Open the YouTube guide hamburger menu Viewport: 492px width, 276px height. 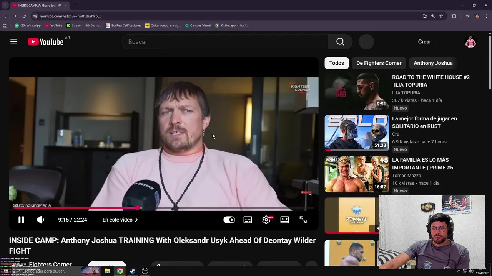pyautogui.click(x=14, y=42)
